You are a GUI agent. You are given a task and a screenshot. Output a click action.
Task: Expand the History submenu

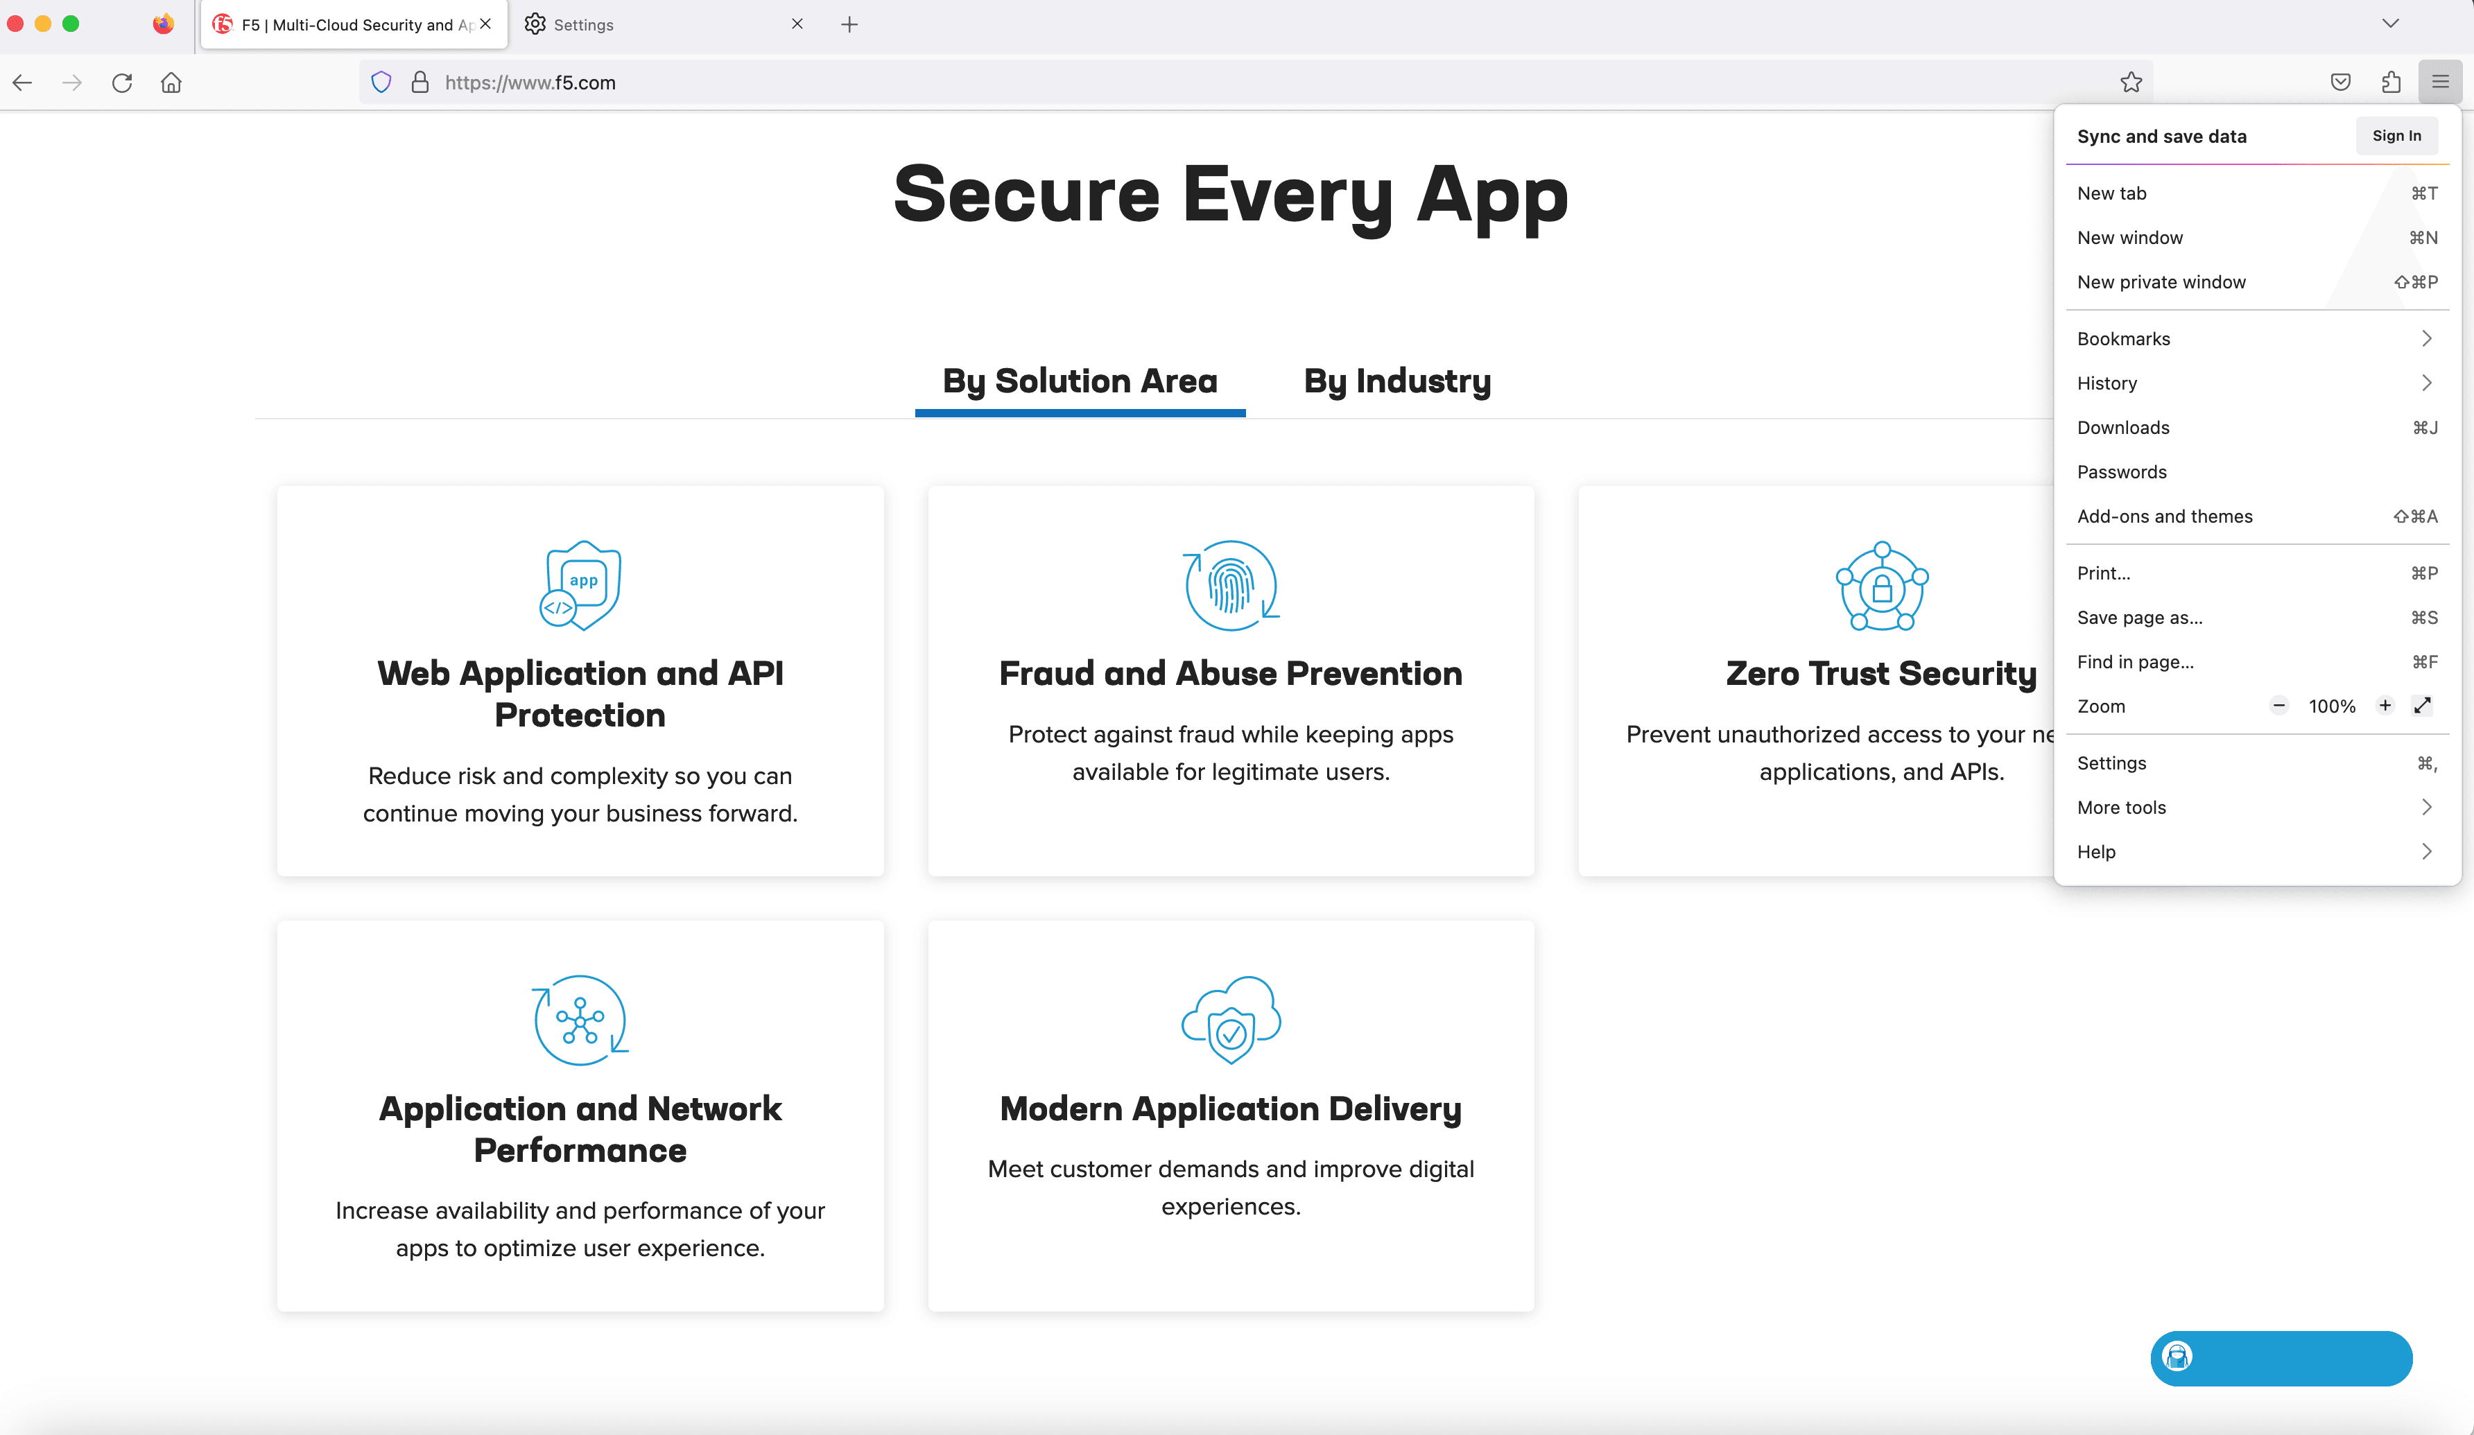click(2257, 383)
